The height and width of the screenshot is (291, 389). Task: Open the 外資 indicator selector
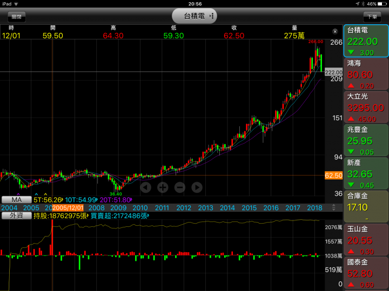(x=17, y=216)
